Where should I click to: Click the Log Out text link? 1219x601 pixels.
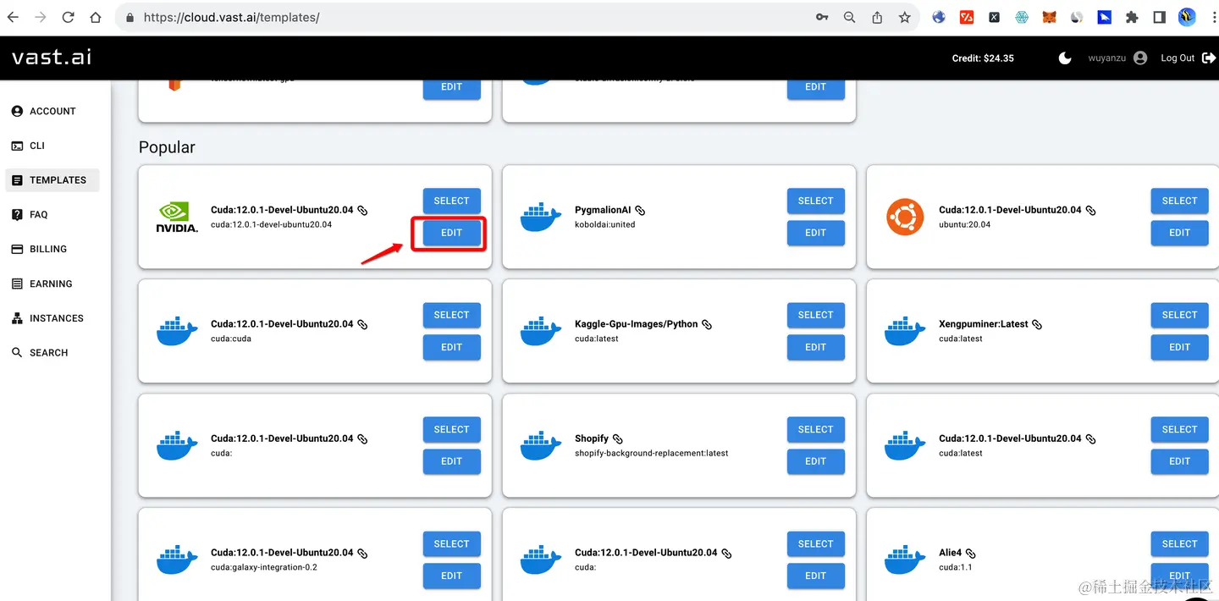pyautogui.click(x=1178, y=58)
